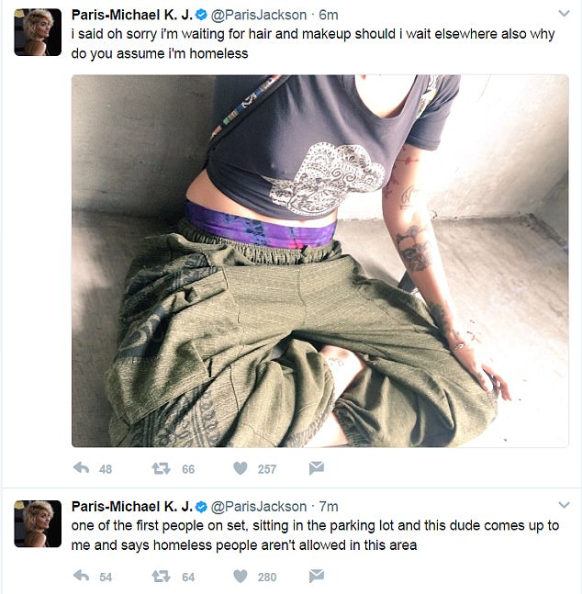This screenshot has width=582, height=594.
Task: Open the top tweet's options chevron
Action: [x=565, y=14]
